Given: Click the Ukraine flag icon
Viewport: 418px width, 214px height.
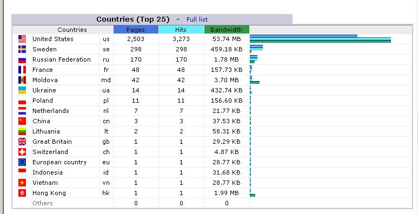Looking at the screenshot, I should pos(22,90).
